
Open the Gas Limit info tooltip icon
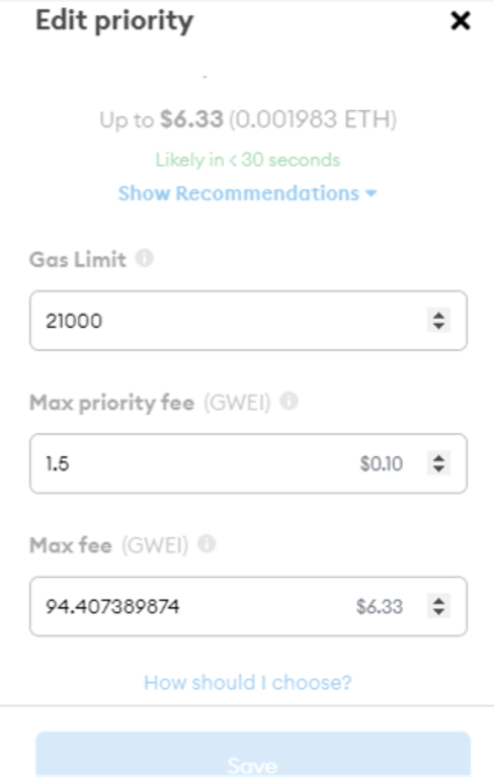click(144, 259)
